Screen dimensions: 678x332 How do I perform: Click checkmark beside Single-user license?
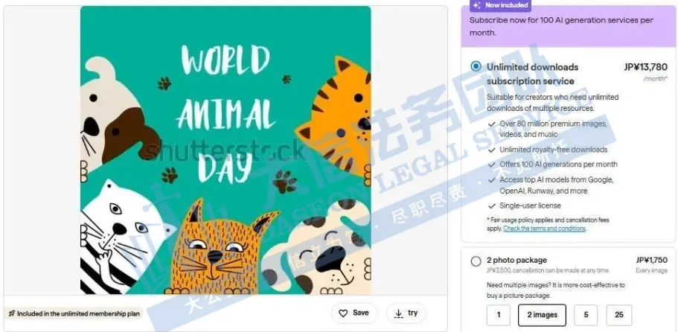492,206
